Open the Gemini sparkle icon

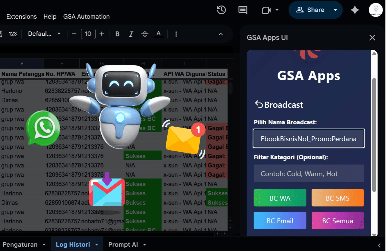355,10
